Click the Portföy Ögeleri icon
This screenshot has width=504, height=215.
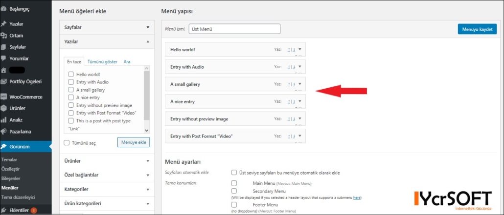click(x=3, y=81)
